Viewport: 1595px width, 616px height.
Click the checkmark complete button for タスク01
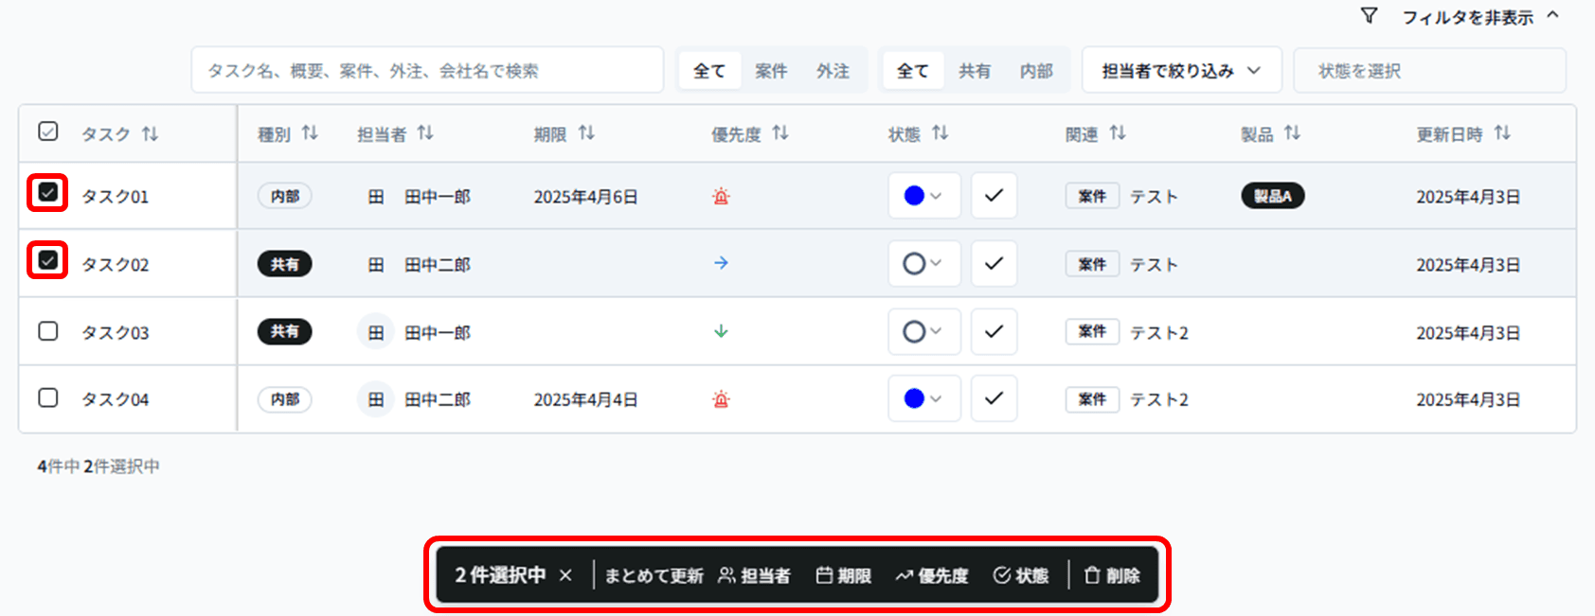[x=994, y=196]
